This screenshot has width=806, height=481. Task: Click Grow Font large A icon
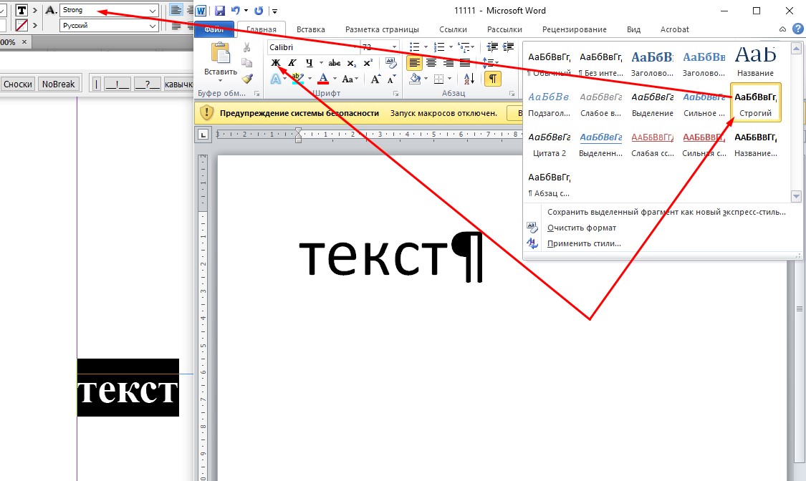tap(375, 79)
